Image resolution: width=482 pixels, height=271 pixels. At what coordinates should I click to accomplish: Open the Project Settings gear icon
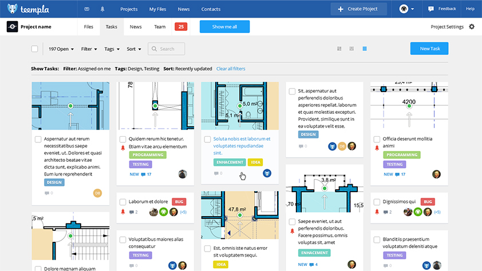pyautogui.click(x=472, y=27)
